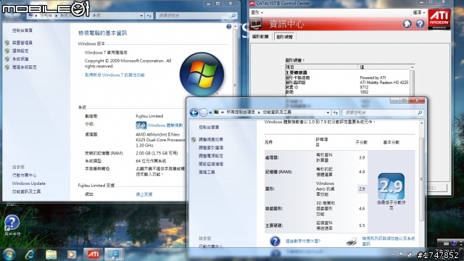The width and height of the screenshot is (464, 261).
Task: Click shield icon beside 進階系統設定
Action: 7,67
